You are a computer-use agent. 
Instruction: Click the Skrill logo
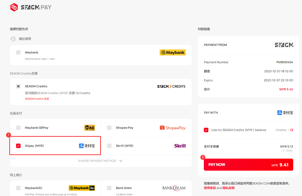pyautogui.click(x=180, y=146)
